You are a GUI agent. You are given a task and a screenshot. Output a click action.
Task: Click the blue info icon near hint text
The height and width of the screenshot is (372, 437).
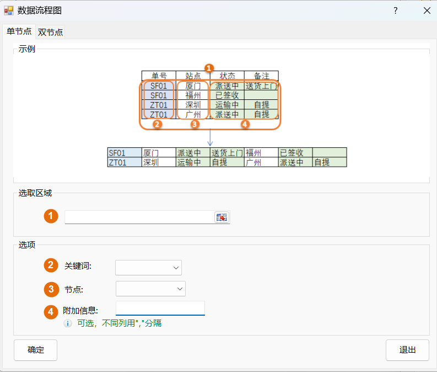click(x=68, y=323)
